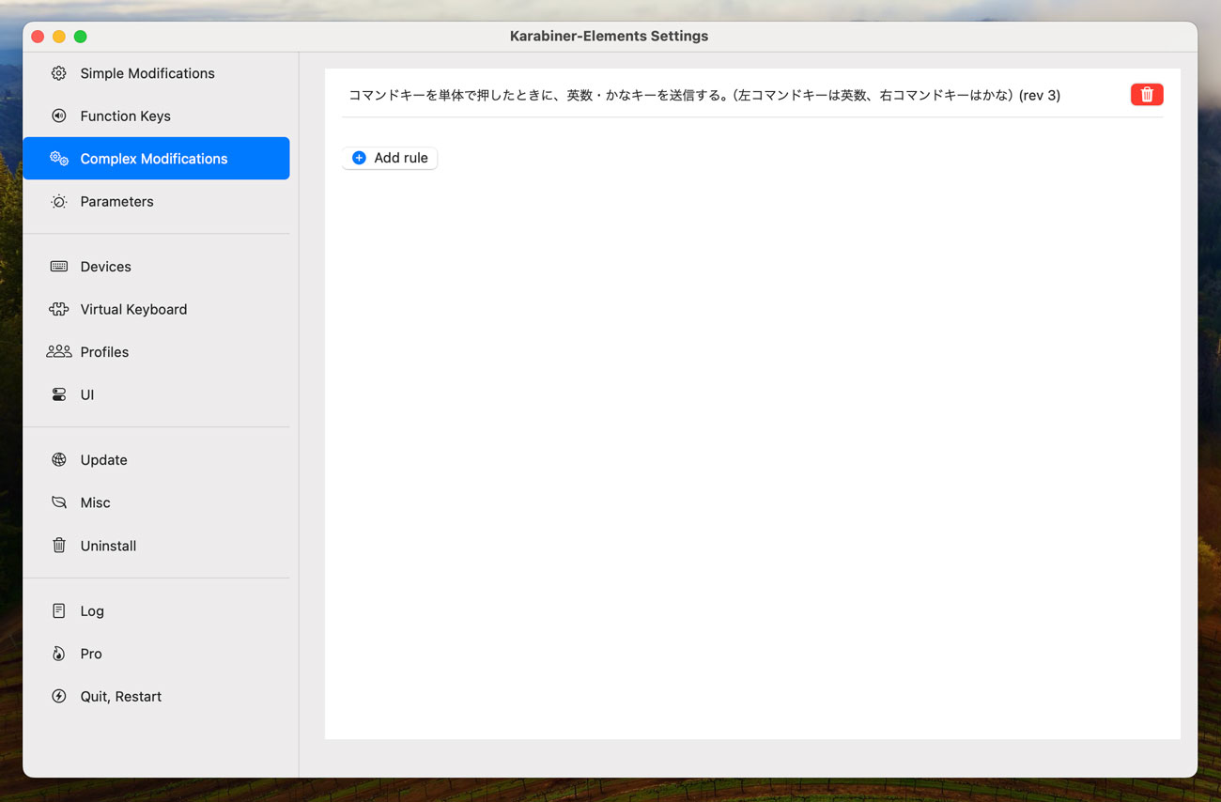Click the bolt icon beside Quit, Restart
This screenshot has height=802, width=1221.
tap(59, 696)
